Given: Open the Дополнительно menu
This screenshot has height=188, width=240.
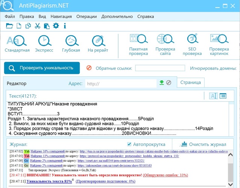Looking at the screenshot, I should [117, 17].
